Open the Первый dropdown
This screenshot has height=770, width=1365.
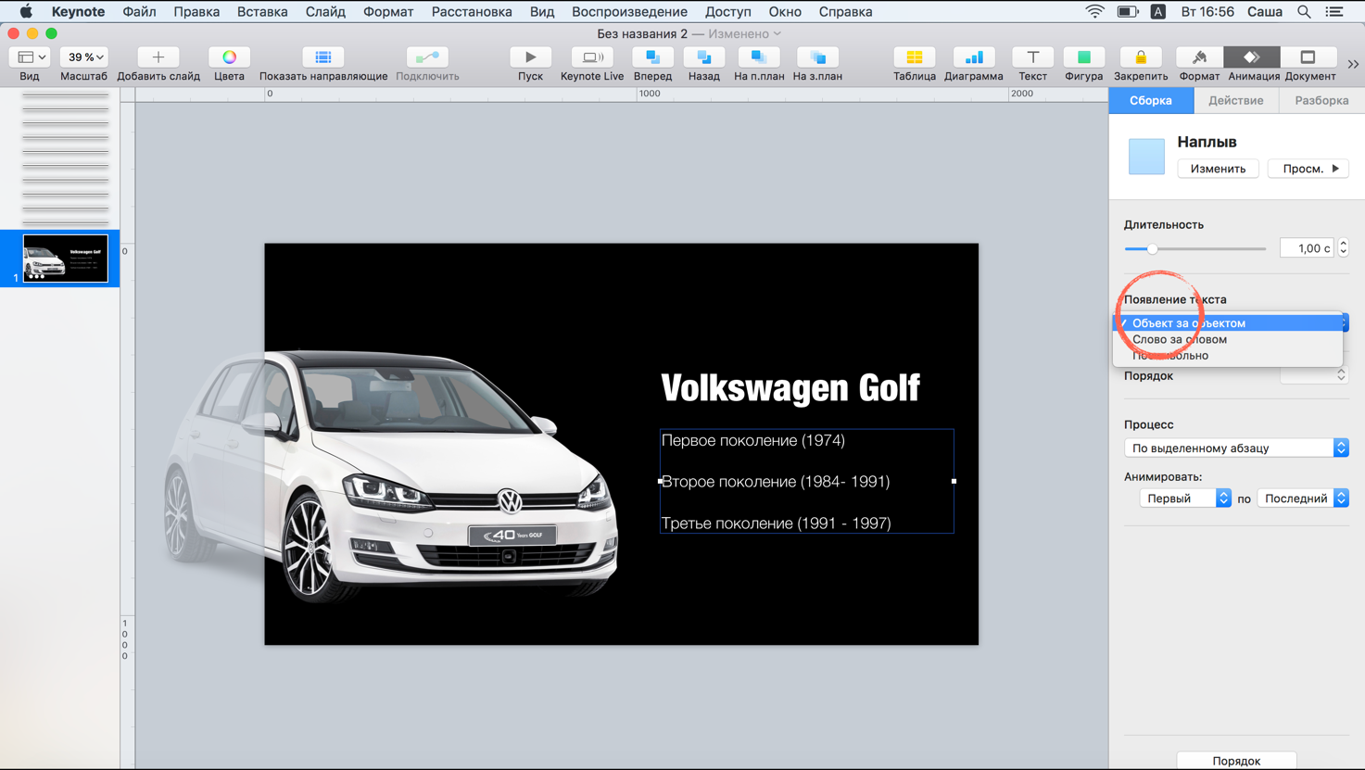pos(1184,499)
